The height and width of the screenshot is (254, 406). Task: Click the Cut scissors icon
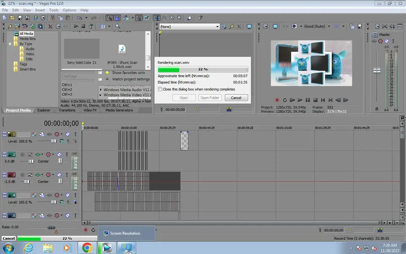[x=53, y=18]
